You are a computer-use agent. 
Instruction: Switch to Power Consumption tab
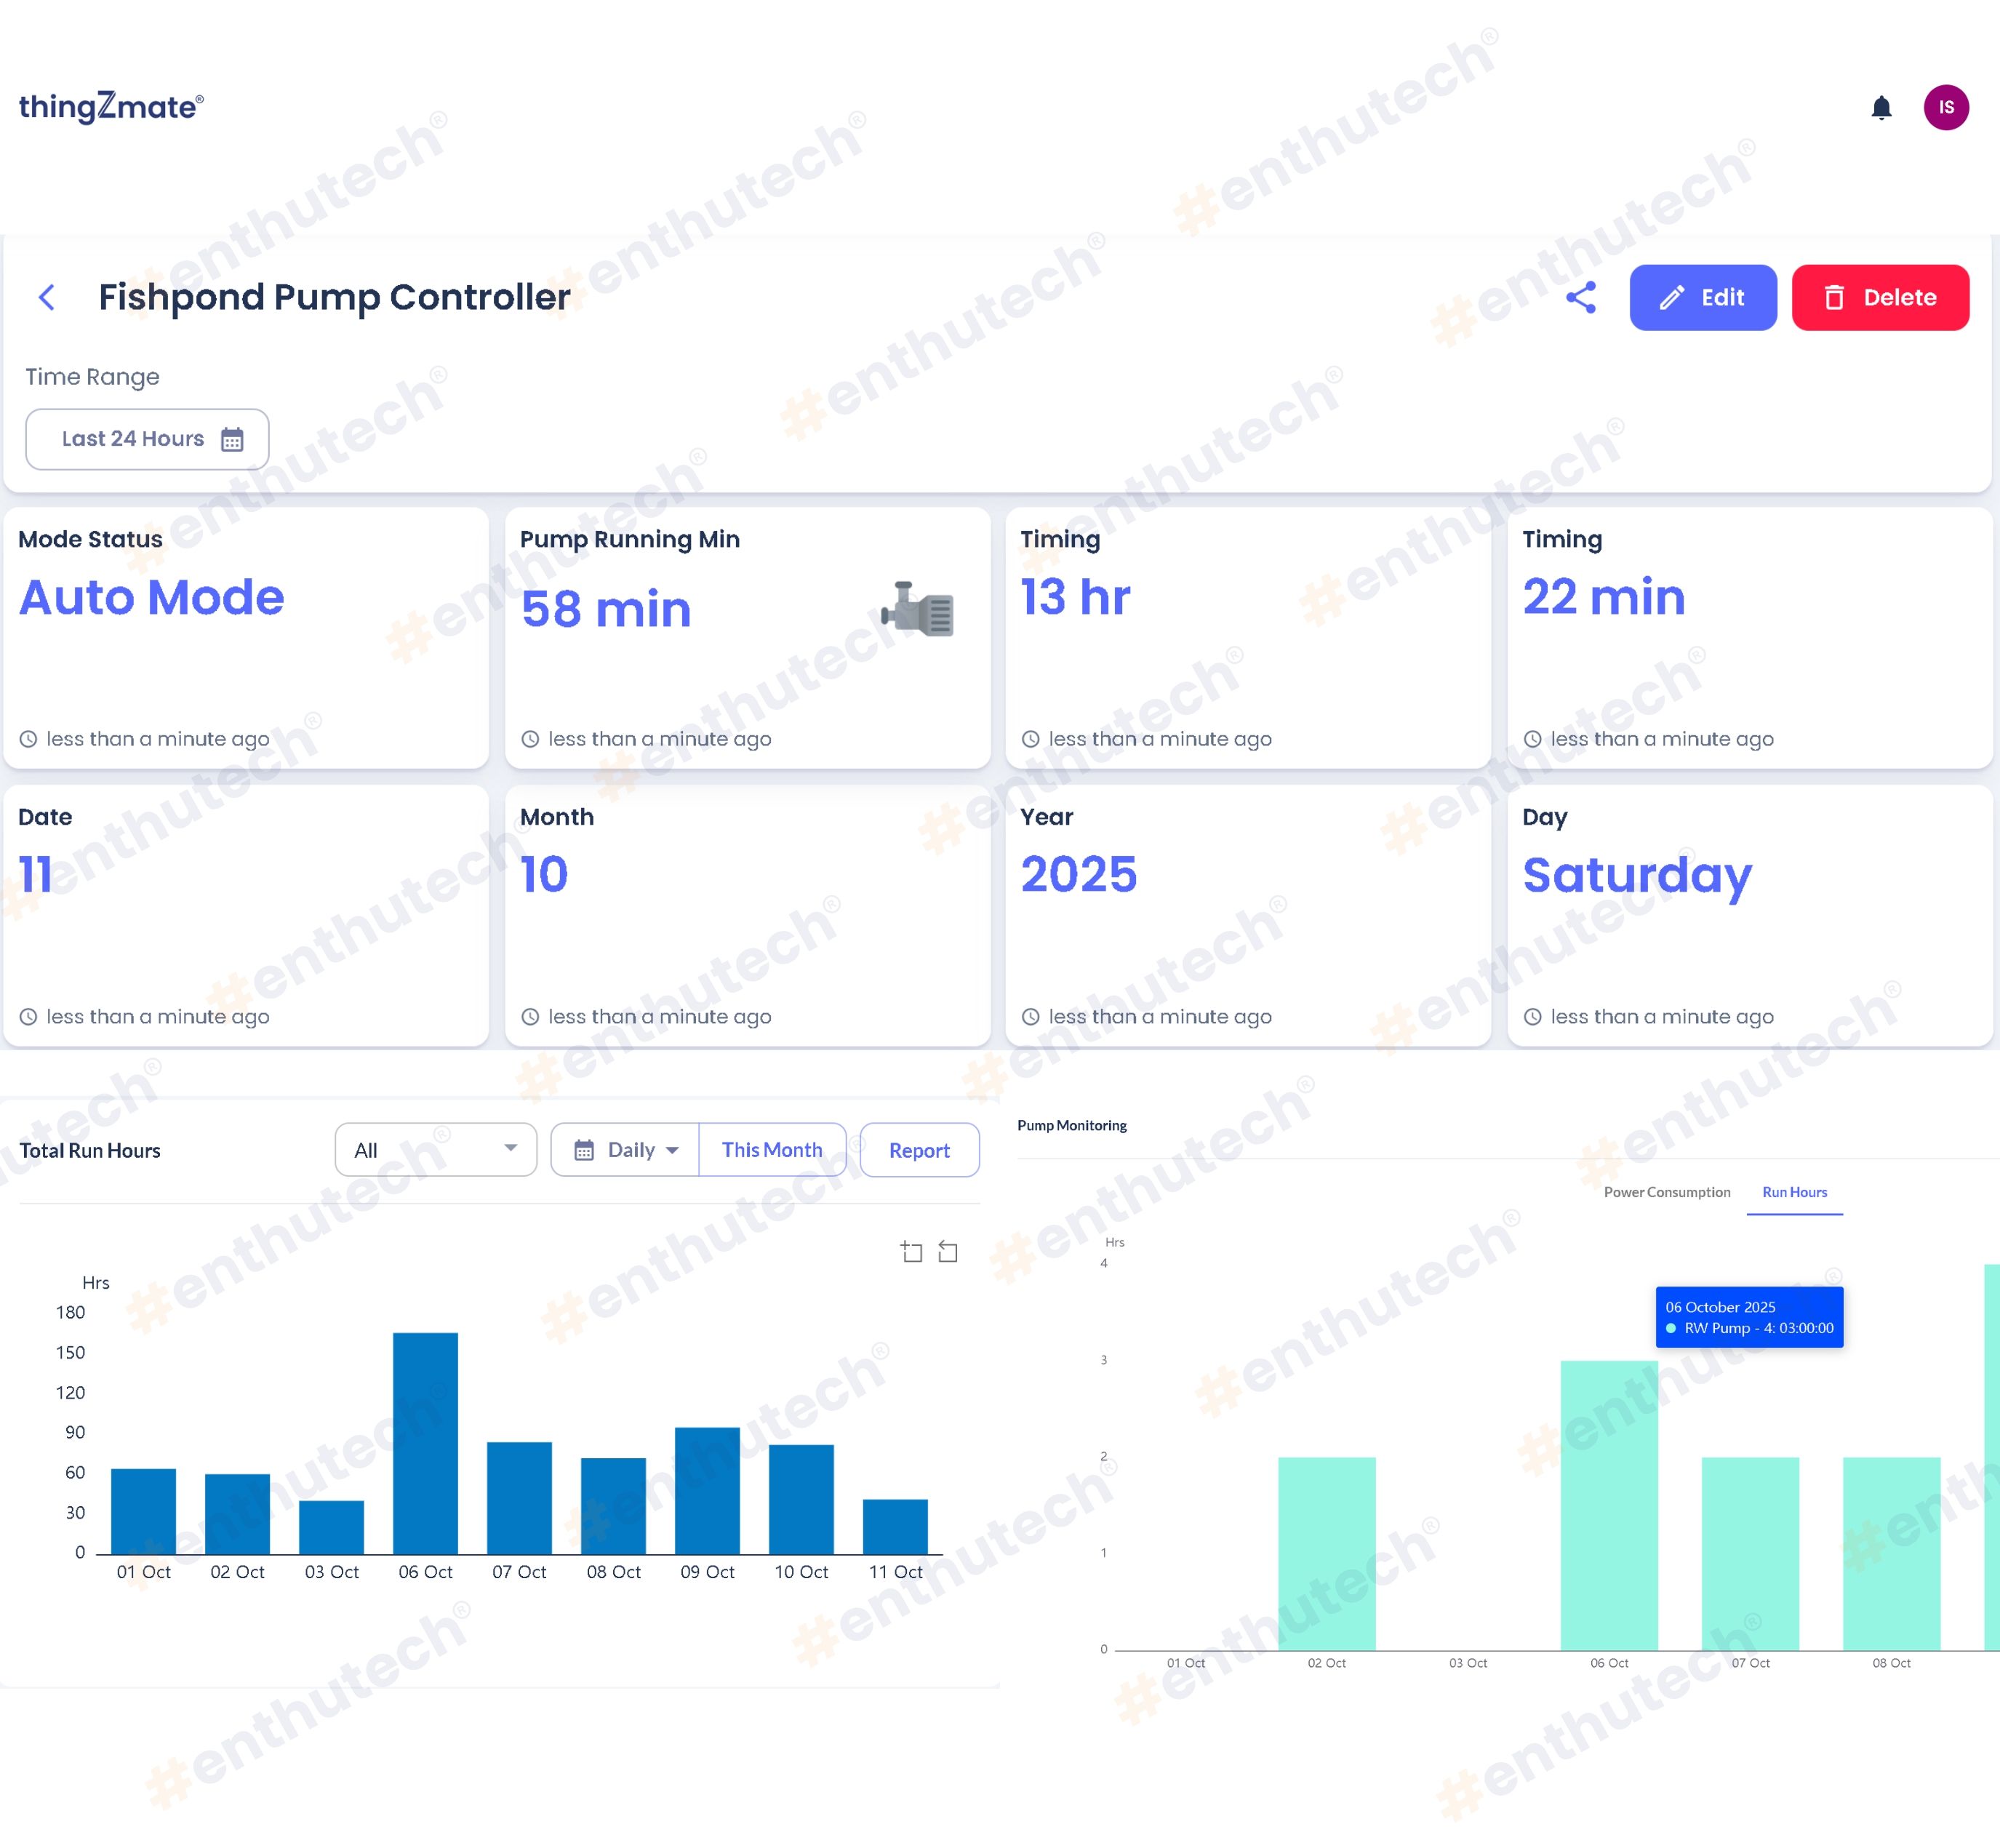1667,1192
